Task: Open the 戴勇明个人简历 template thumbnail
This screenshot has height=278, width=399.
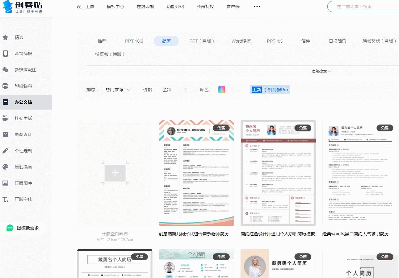Action: pyautogui.click(x=278, y=263)
